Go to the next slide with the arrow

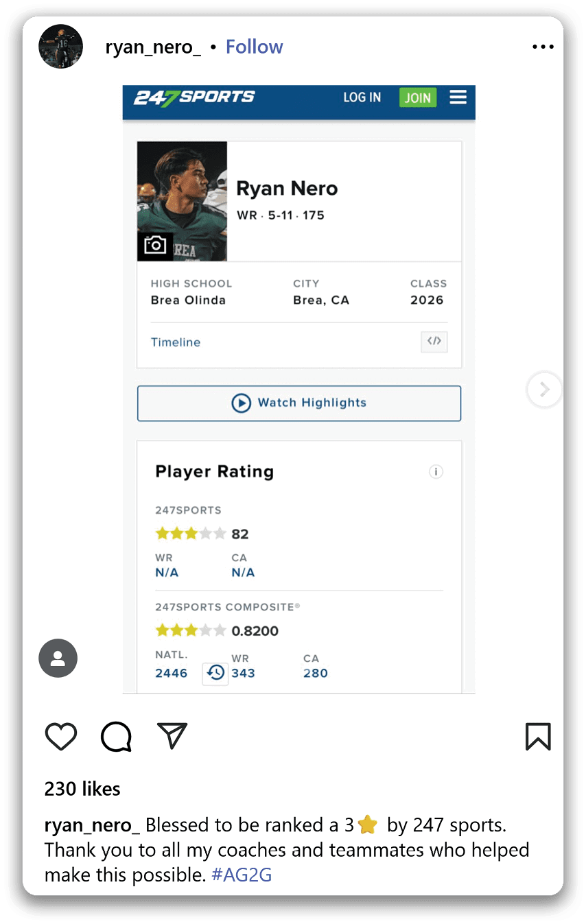(x=544, y=390)
